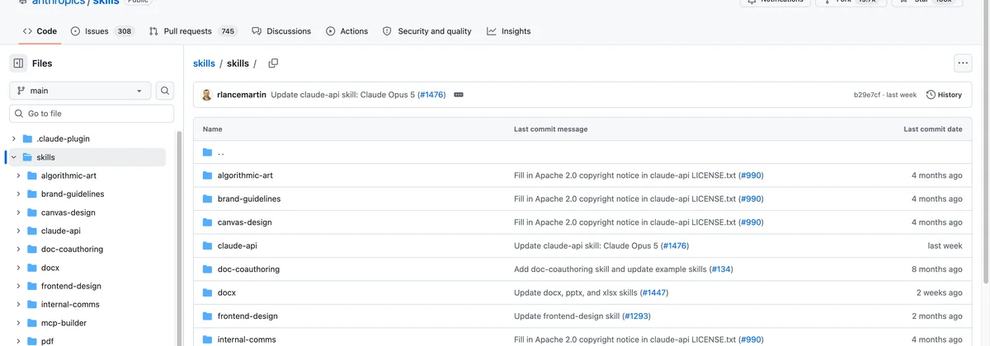990x346 pixels.
Task: Open the Insights tab
Action: tap(509, 31)
